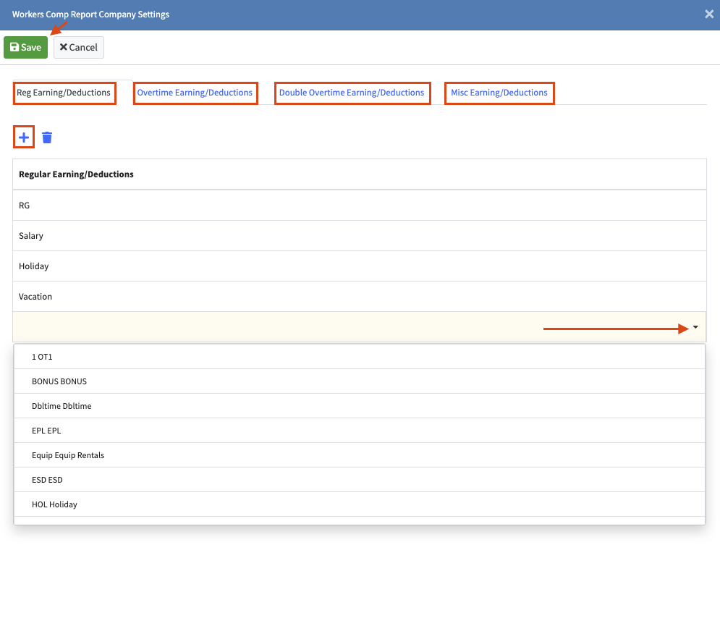
Task: Click the green Save button
Action: coord(25,47)
